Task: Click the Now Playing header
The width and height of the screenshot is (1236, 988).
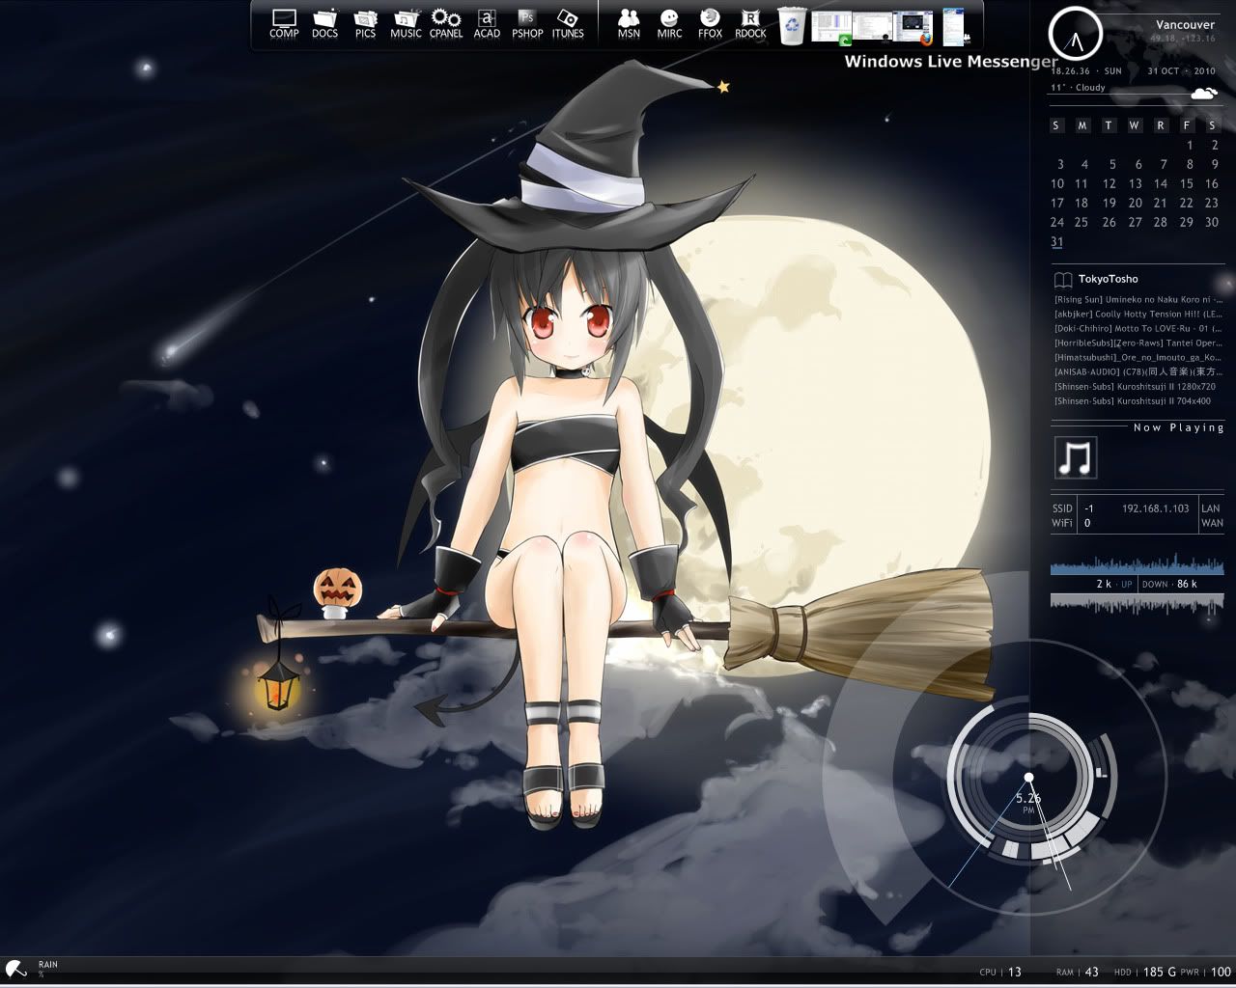Action: click(1178, 427)
